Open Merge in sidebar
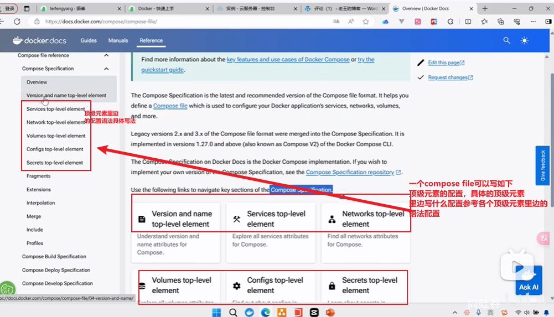This screenshot has height=317, width=554. click(x=34, y=216)
